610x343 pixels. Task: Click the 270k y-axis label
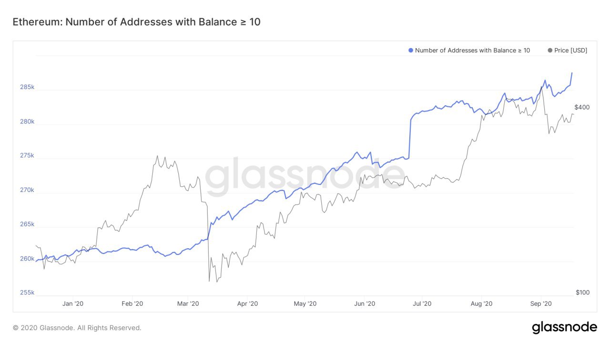27,190
